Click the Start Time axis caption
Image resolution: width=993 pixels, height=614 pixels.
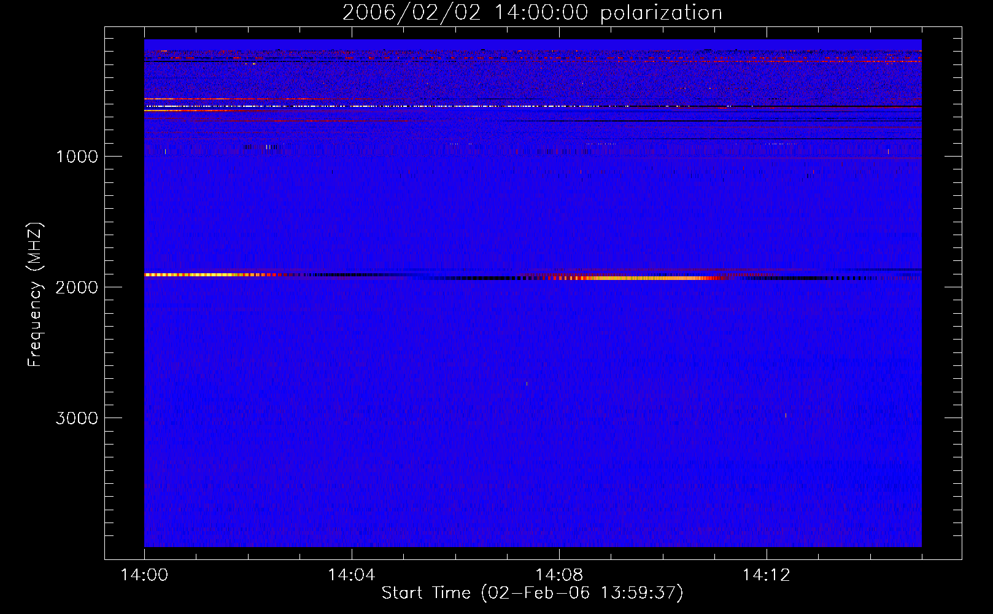pyautogui.click(x=532, y=593)
